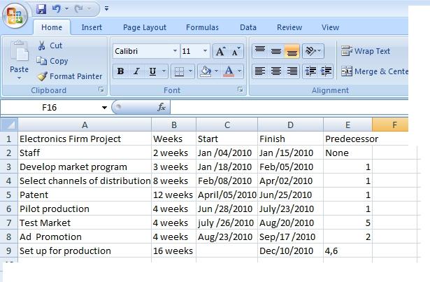Open the Calibri font name dropdown
Screen dimensions: 430x282
[175, 51]
